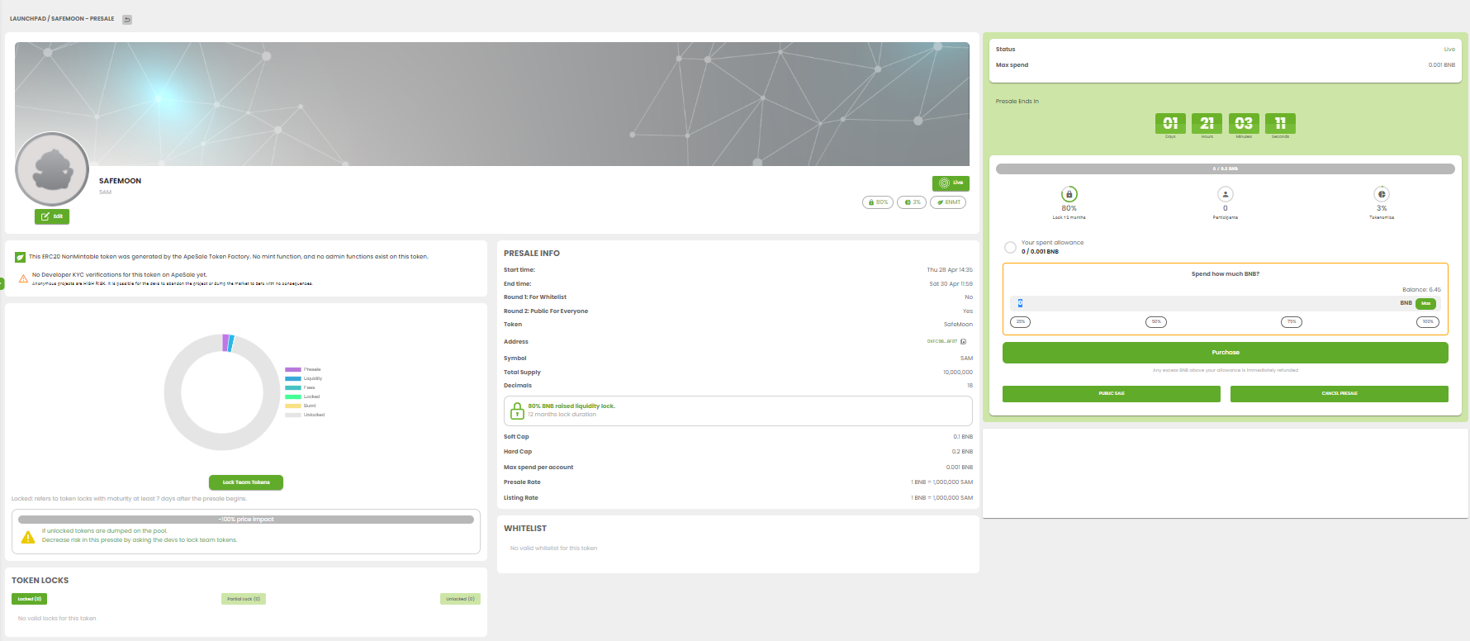Click the BNB raised progress bar

point(1226,169)
